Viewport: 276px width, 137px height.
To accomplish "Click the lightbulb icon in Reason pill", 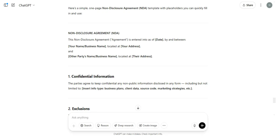I will [99, 126].
